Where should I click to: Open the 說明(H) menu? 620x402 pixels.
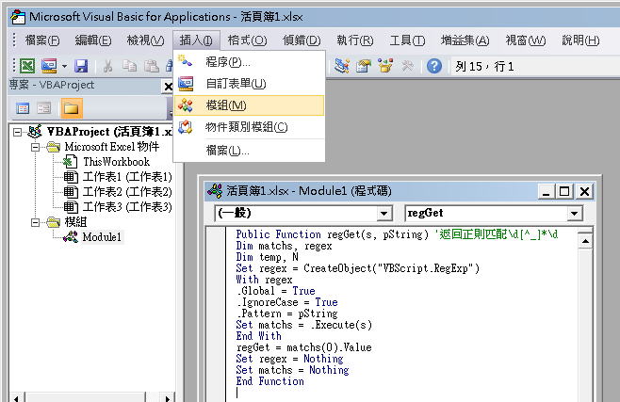pos(580,40)
